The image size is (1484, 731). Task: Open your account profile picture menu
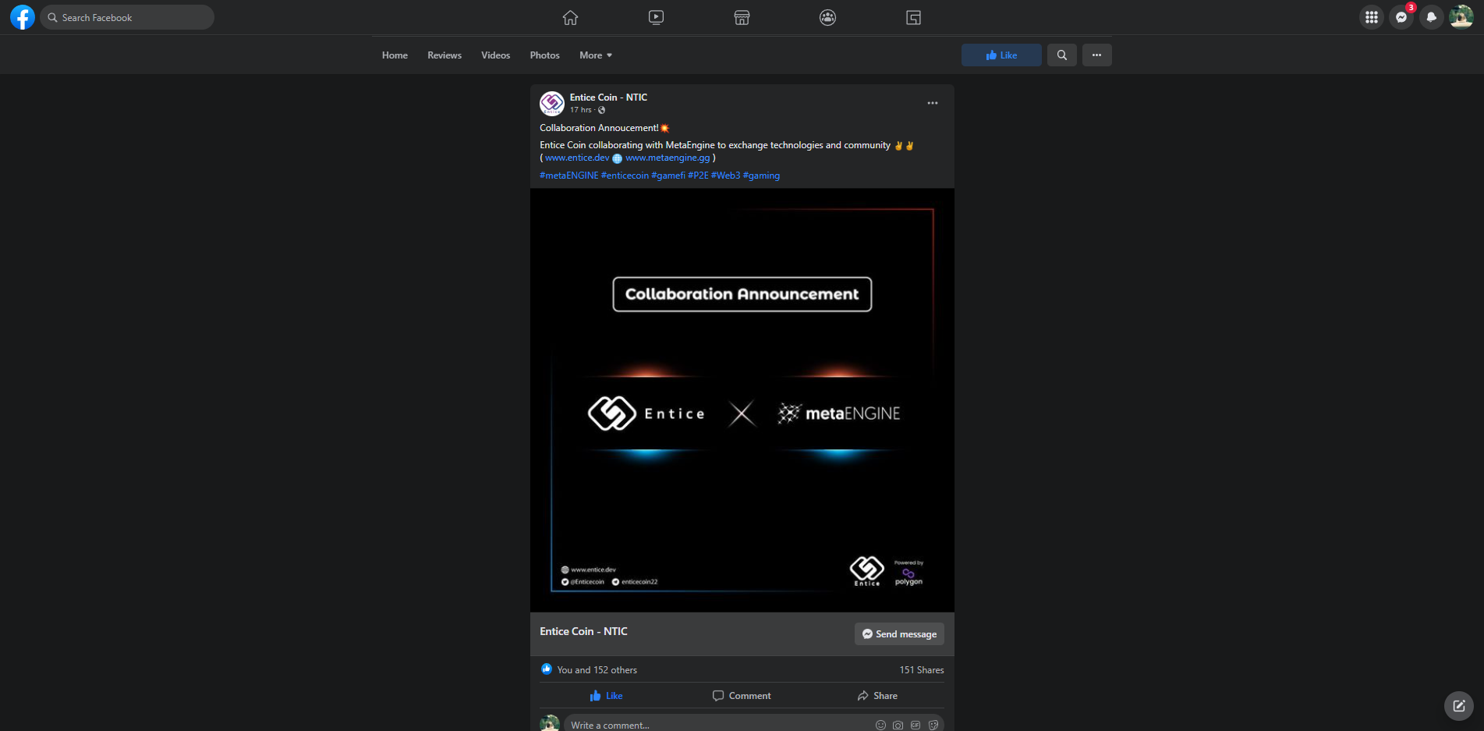click(1461, 17)
